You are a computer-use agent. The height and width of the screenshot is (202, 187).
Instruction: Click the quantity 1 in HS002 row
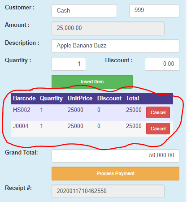41,110
